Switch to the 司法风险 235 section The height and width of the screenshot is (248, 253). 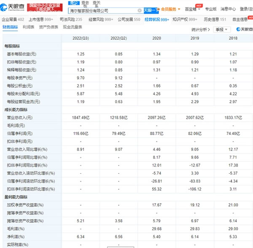coord(71,19)
